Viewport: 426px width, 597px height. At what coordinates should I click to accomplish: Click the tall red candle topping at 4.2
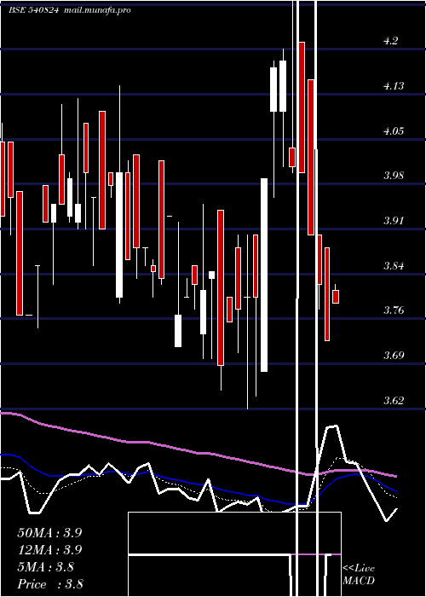(302, 107)
